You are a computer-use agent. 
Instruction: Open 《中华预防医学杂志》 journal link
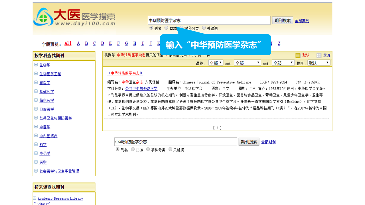pos(125,73)
